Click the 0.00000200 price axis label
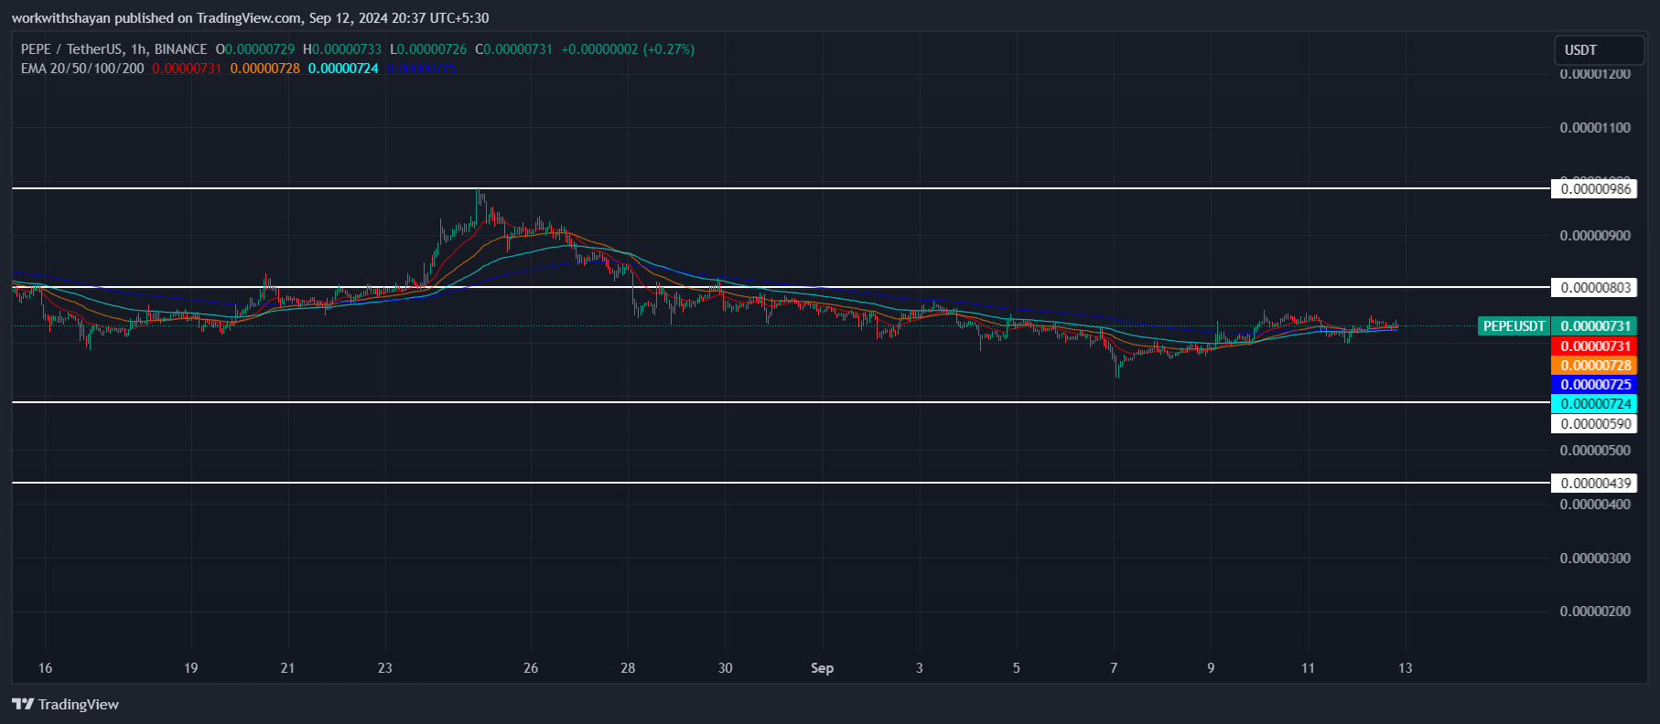Viewport: 1660px width, 724px height. coord(1595,612)
